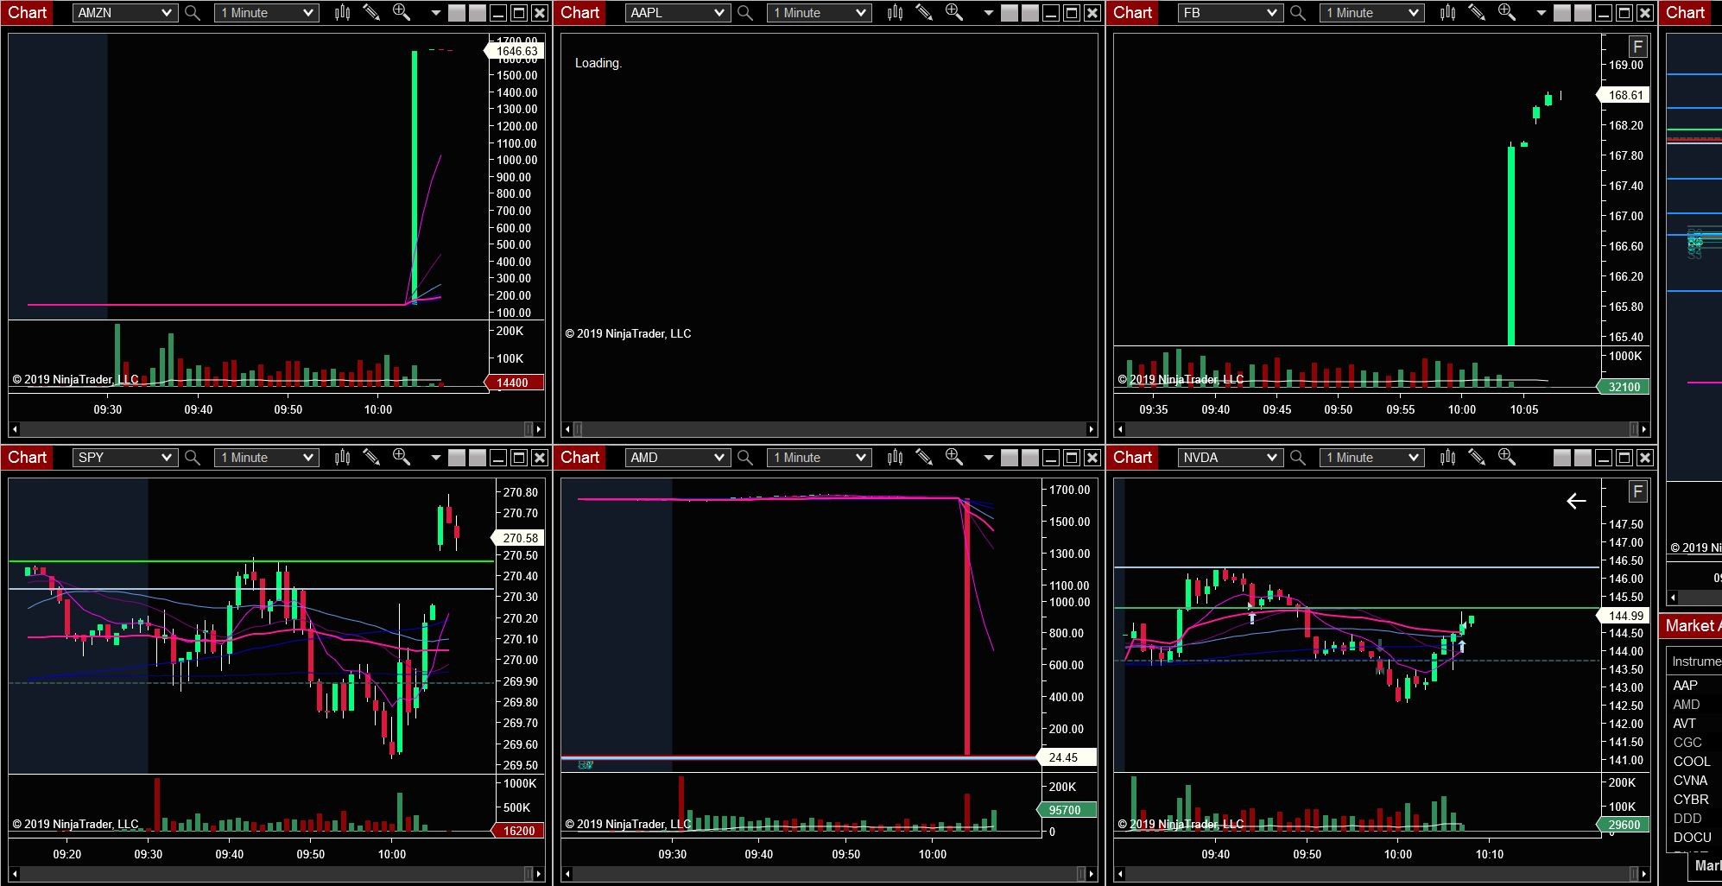Click the 144.99 price marker on NVDA chart
The width and height of the screenshot is (1722, 886).
1624,616
